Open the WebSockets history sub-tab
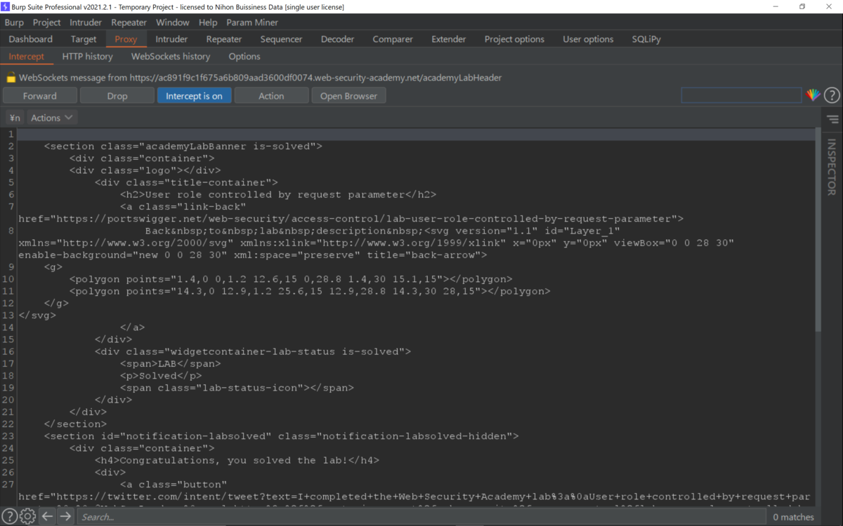Screen dimensions: 843x526 click(x=171, y=56)
